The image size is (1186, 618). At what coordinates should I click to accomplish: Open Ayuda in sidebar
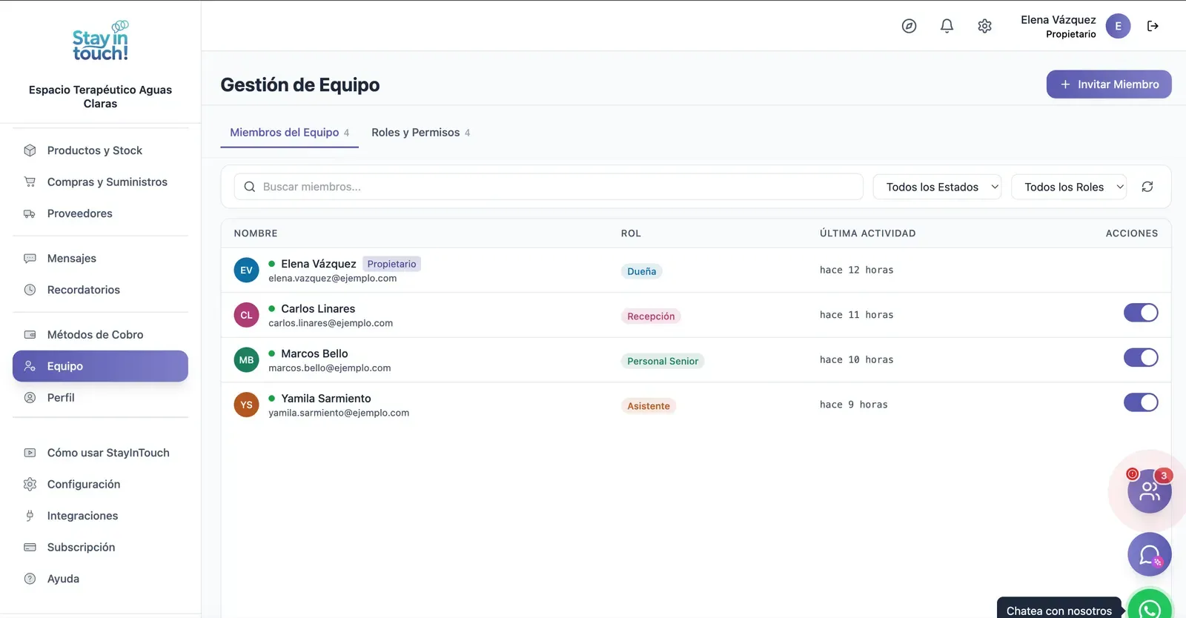(100, 579)
